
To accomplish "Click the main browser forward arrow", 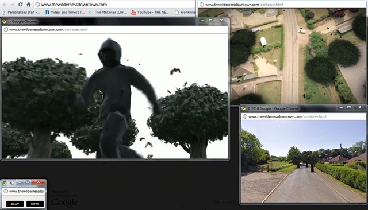I will [x=12, y=5].
